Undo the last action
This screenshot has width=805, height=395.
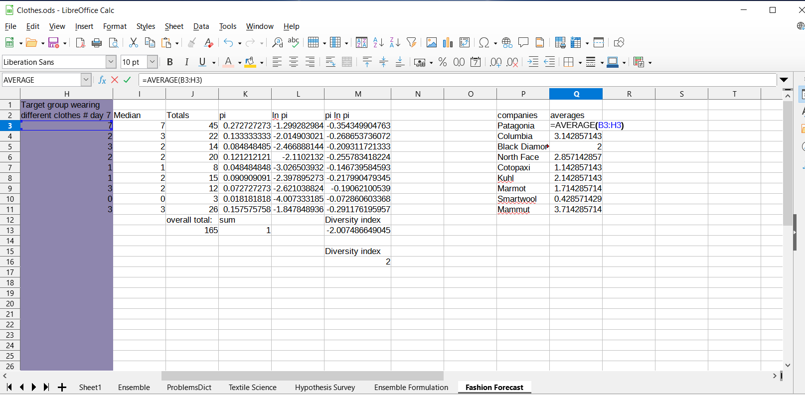(228, 43)
